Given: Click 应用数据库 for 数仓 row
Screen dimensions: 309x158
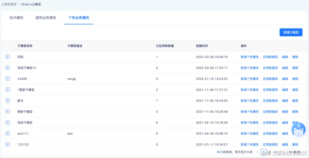Looking at the screenshot, I should point(270,101).
